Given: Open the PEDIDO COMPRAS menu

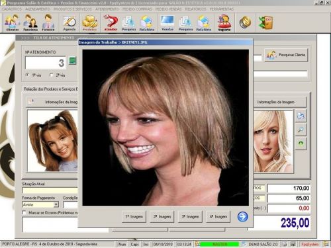Looking at the screenshot, I should pyautogui.click(x=137, y=9).
